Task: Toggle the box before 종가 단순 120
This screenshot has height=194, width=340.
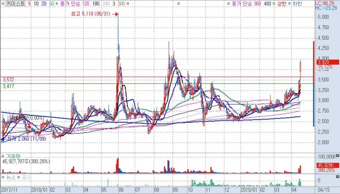Action: [x=57, y=4]
